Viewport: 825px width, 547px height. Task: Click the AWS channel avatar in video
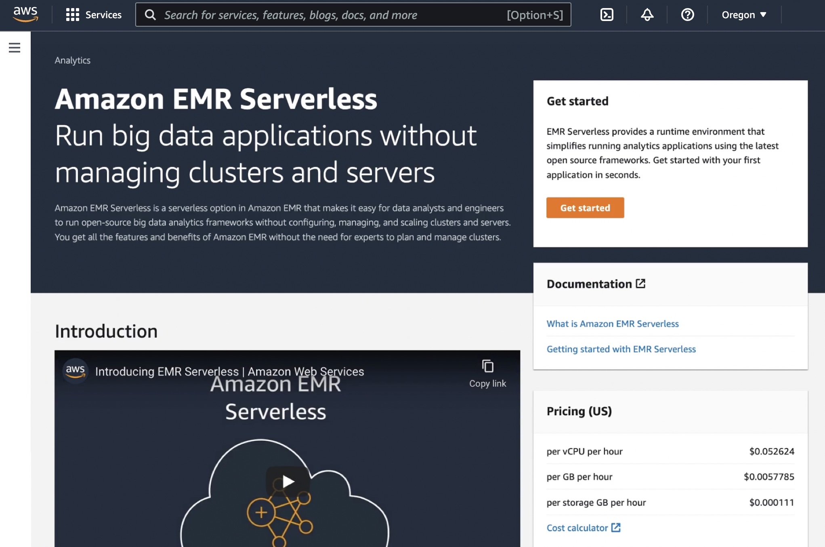75,370
